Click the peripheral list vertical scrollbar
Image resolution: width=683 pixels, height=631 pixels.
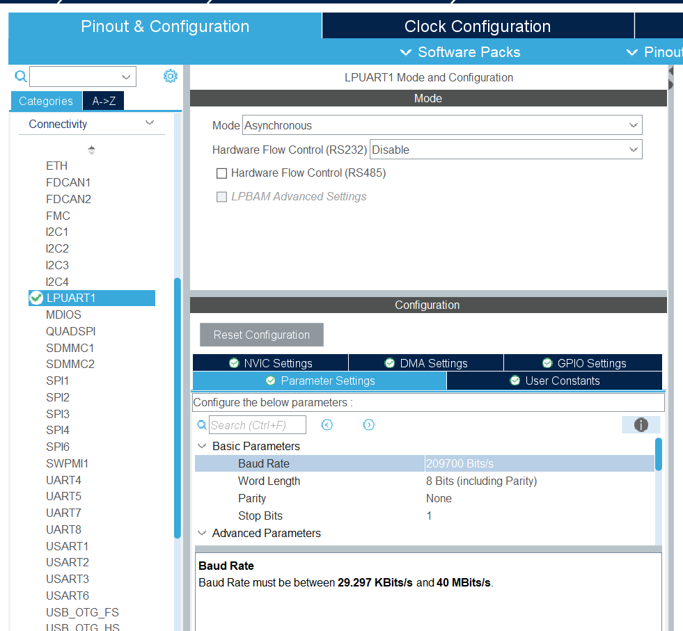pyautogui.click(x=178, y=408)
